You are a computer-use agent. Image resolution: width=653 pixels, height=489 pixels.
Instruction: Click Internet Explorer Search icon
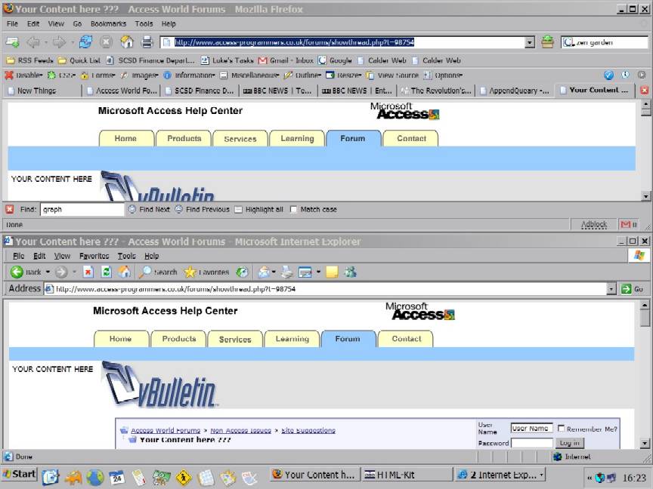145,272
